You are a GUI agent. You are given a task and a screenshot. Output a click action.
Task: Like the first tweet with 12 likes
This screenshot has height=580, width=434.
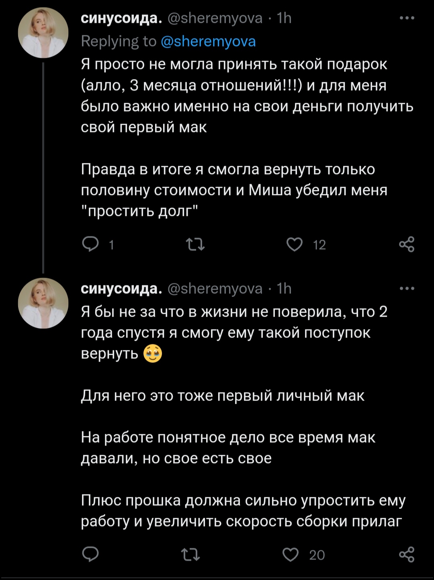point(295,244)
